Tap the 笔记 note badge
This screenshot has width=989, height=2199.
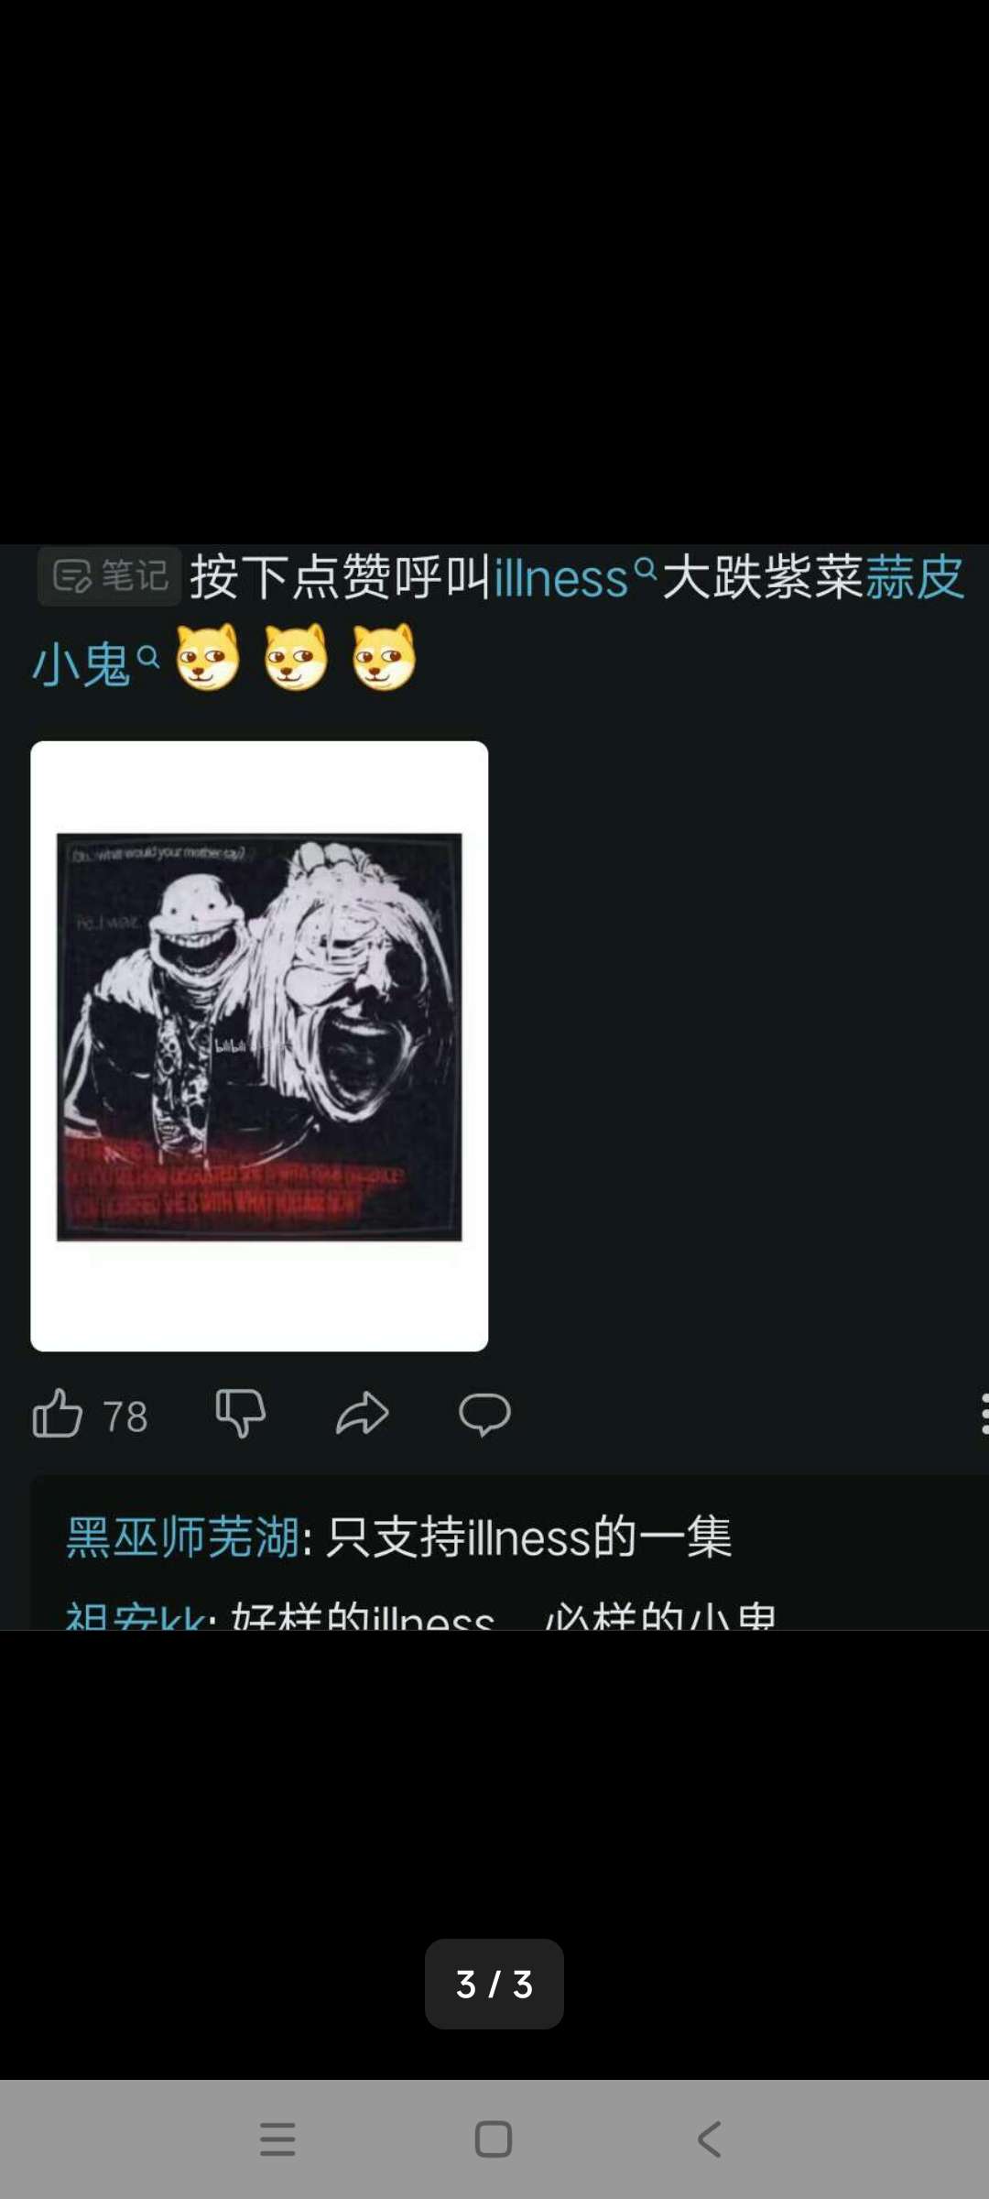110,576
